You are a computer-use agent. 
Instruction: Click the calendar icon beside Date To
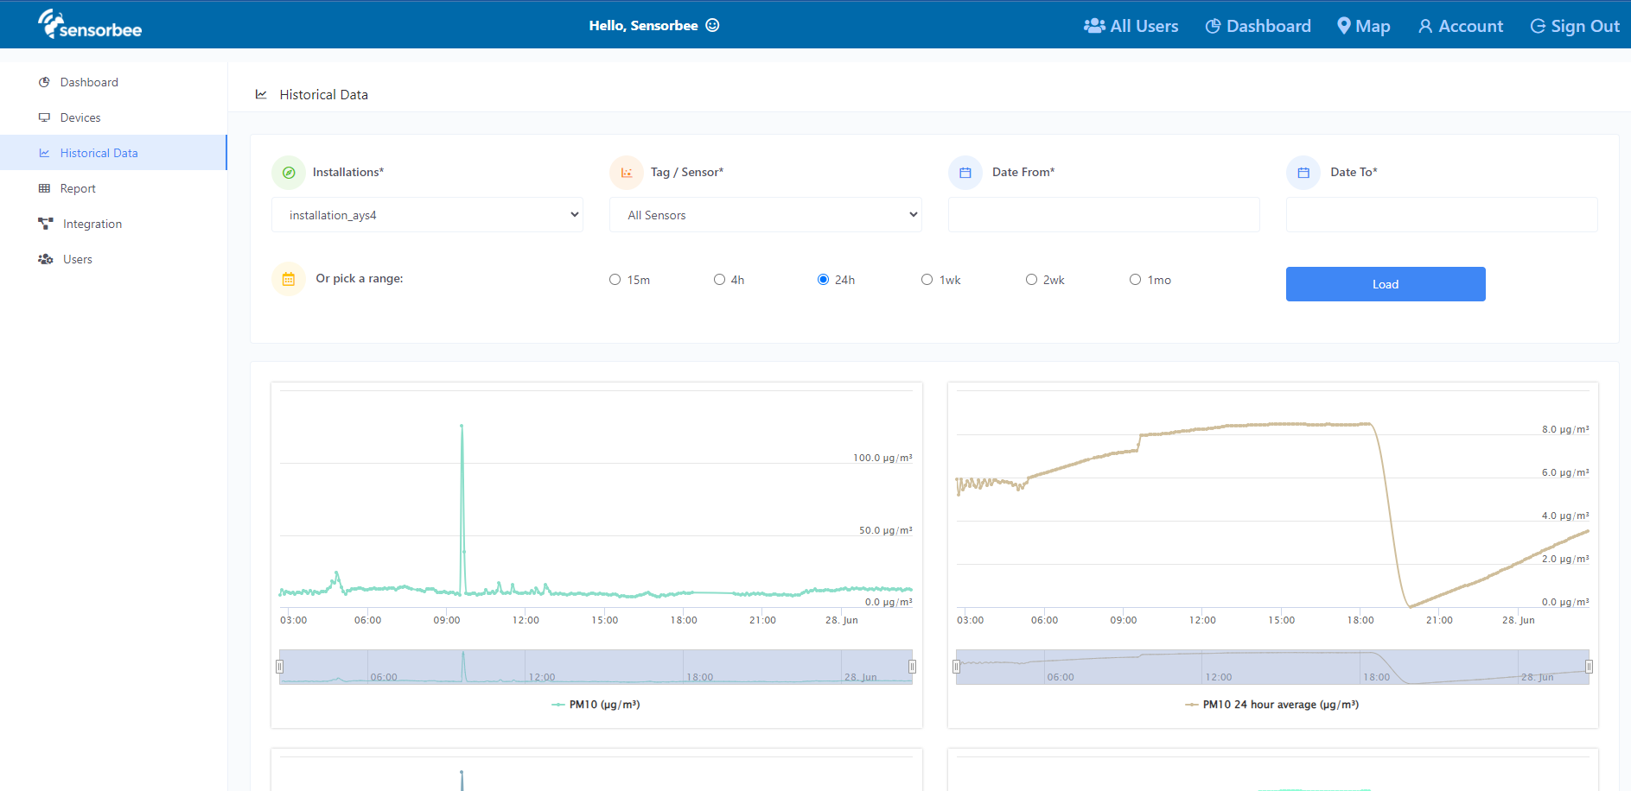1303,173
